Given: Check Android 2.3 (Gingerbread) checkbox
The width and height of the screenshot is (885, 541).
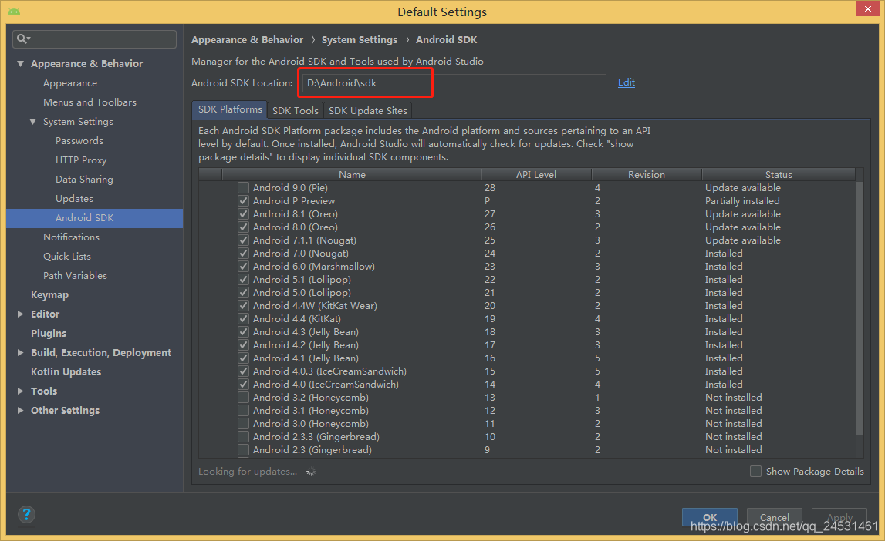Looking at the screenshot, I should [243, 450].
